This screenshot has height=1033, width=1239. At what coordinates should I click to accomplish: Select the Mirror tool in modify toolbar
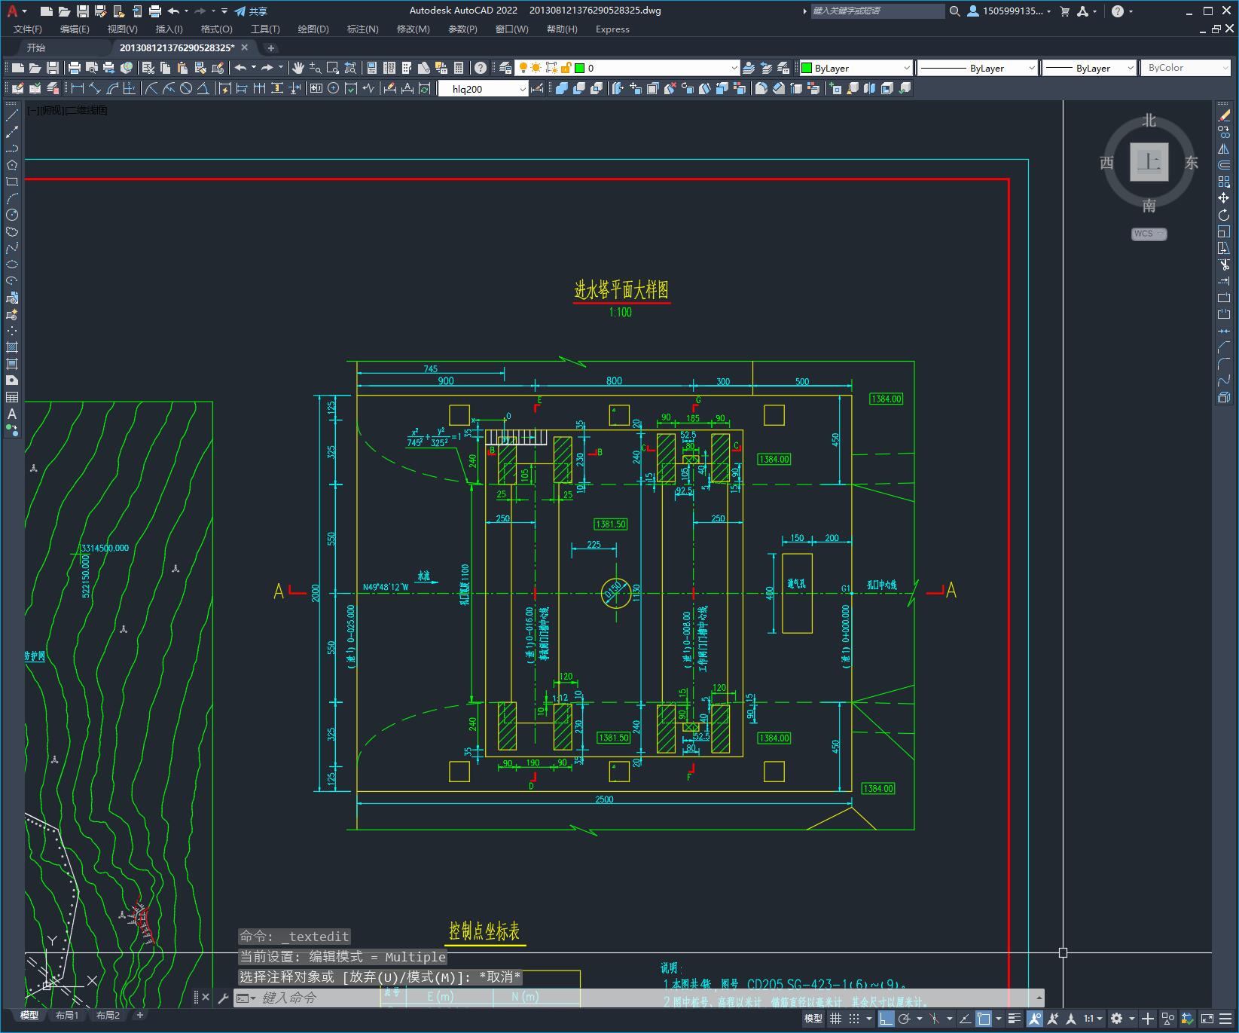[x=1224, y=148]
